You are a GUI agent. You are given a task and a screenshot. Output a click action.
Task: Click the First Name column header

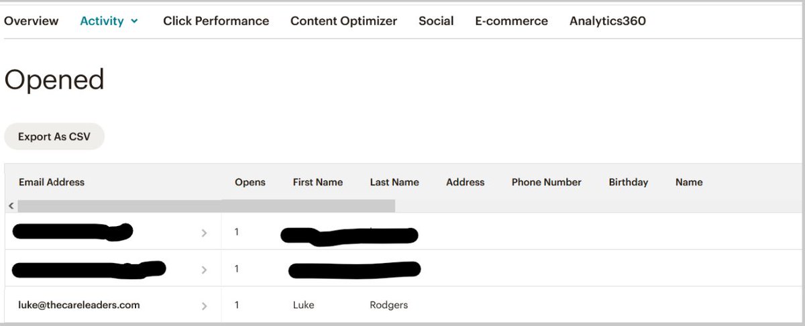tap(318, 182)
